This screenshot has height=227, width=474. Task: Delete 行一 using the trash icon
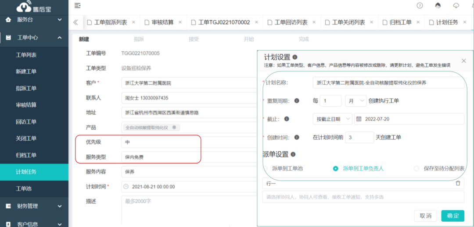pyautogui.click(x=458, y=183)
